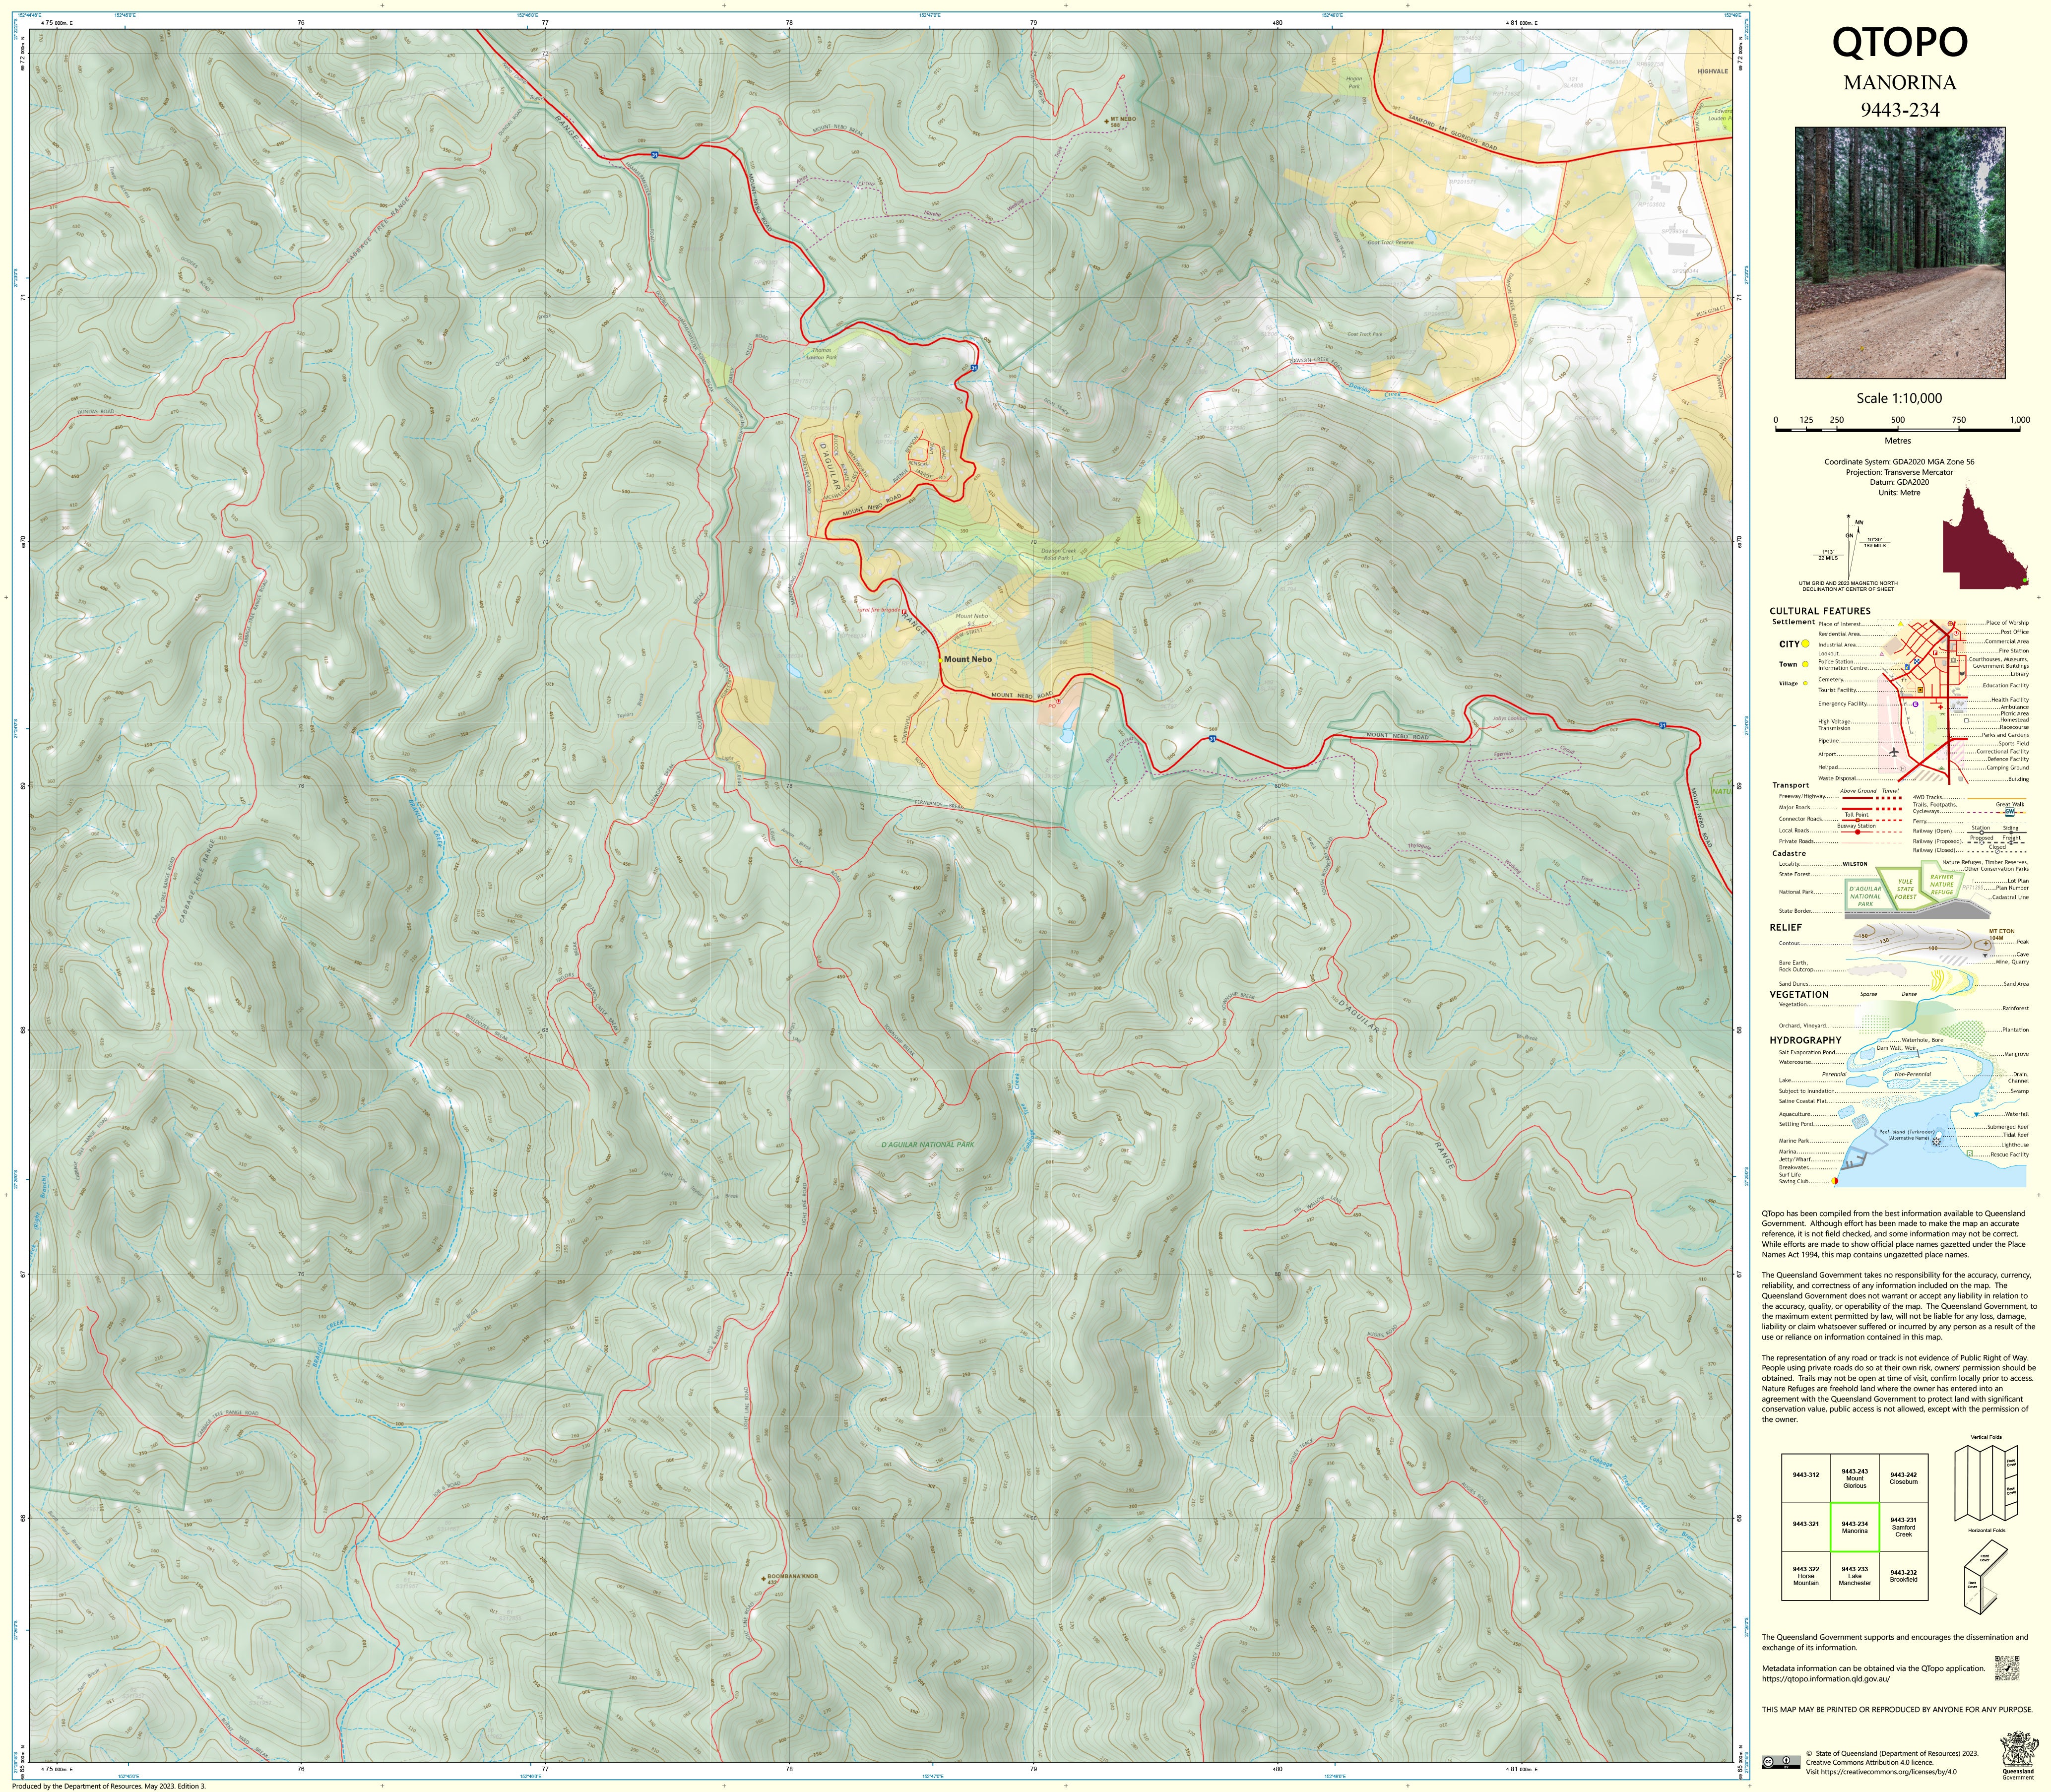Click the Mount Nebo town label on map
The image size is (2051, 1792).
(x=967, y=660)
